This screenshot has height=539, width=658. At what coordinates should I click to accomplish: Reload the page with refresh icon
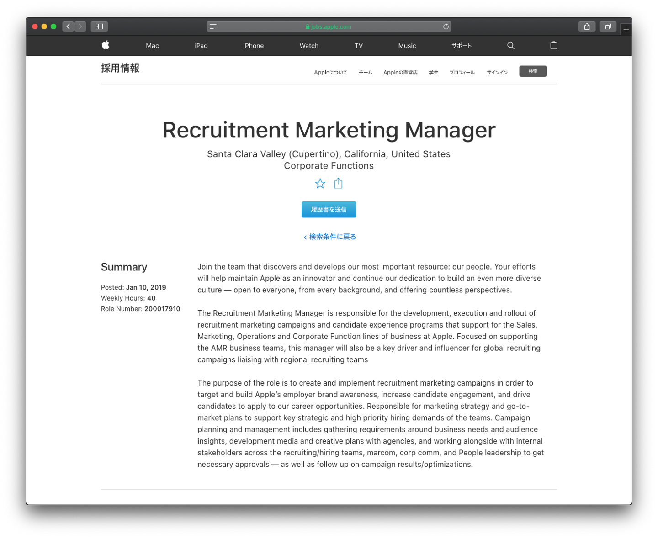(x=446, y=26)
